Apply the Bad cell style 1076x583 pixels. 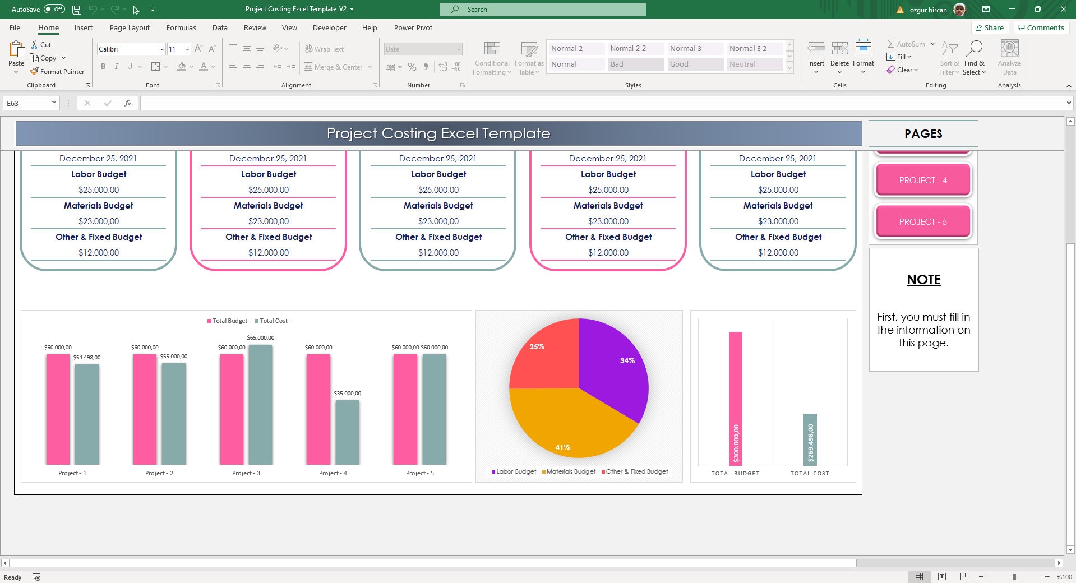click(x=636, y=64)
